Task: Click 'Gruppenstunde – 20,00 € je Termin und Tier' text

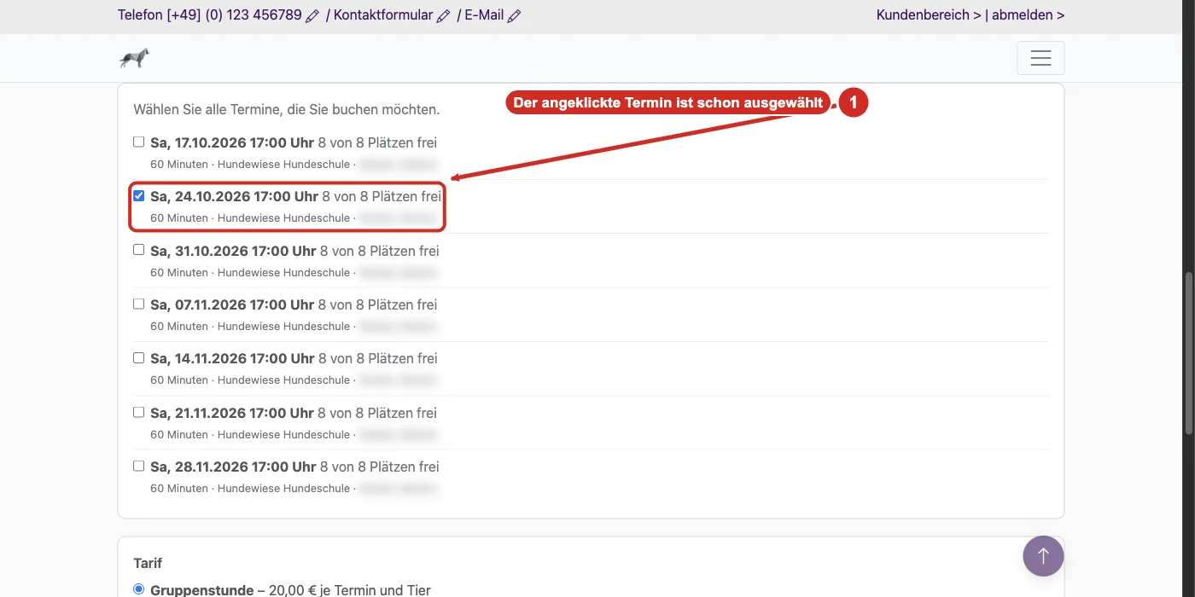Action: click(x=290, y=589)
